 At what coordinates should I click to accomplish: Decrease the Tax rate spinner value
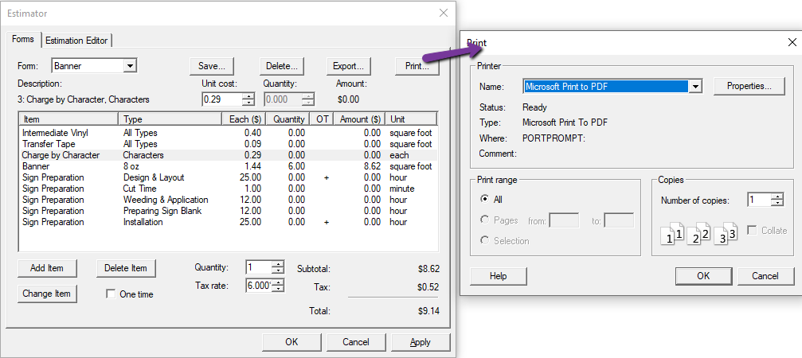click(x=279, y=289)
